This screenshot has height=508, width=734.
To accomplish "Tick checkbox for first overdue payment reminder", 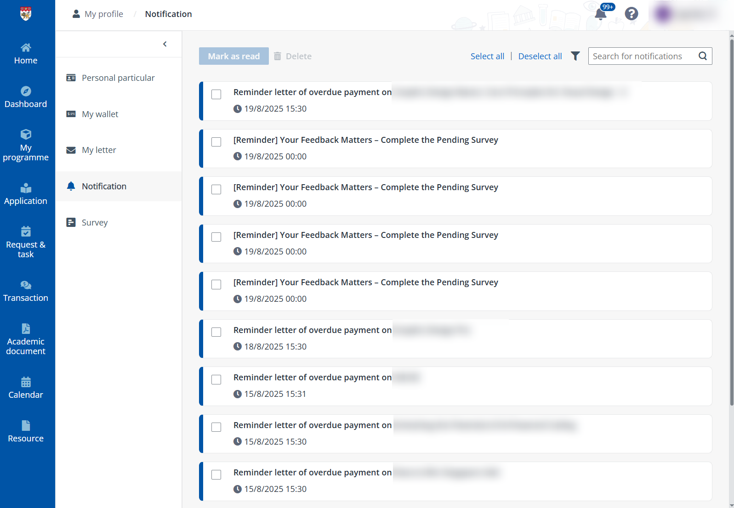I will coord(216,94).
